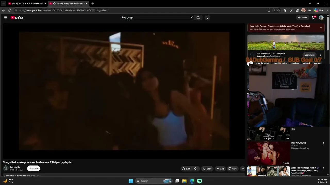Viewport: 330px width, 185px height.
Task: Click the video title text
Action: (x=38, y=162)
